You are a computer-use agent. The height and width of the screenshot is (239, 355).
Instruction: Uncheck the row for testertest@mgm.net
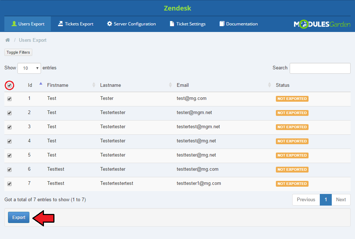(9, 127)
